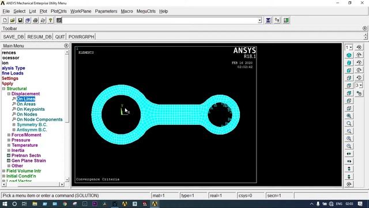Toggle Dynamic Model Mode icon
369x208 pixels.
(x=359, y=94)
